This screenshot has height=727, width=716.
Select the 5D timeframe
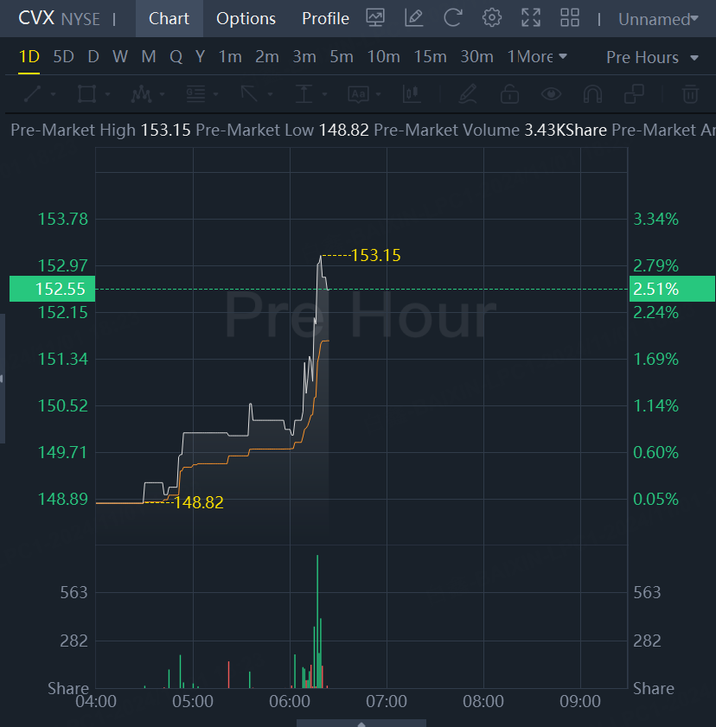63,56
